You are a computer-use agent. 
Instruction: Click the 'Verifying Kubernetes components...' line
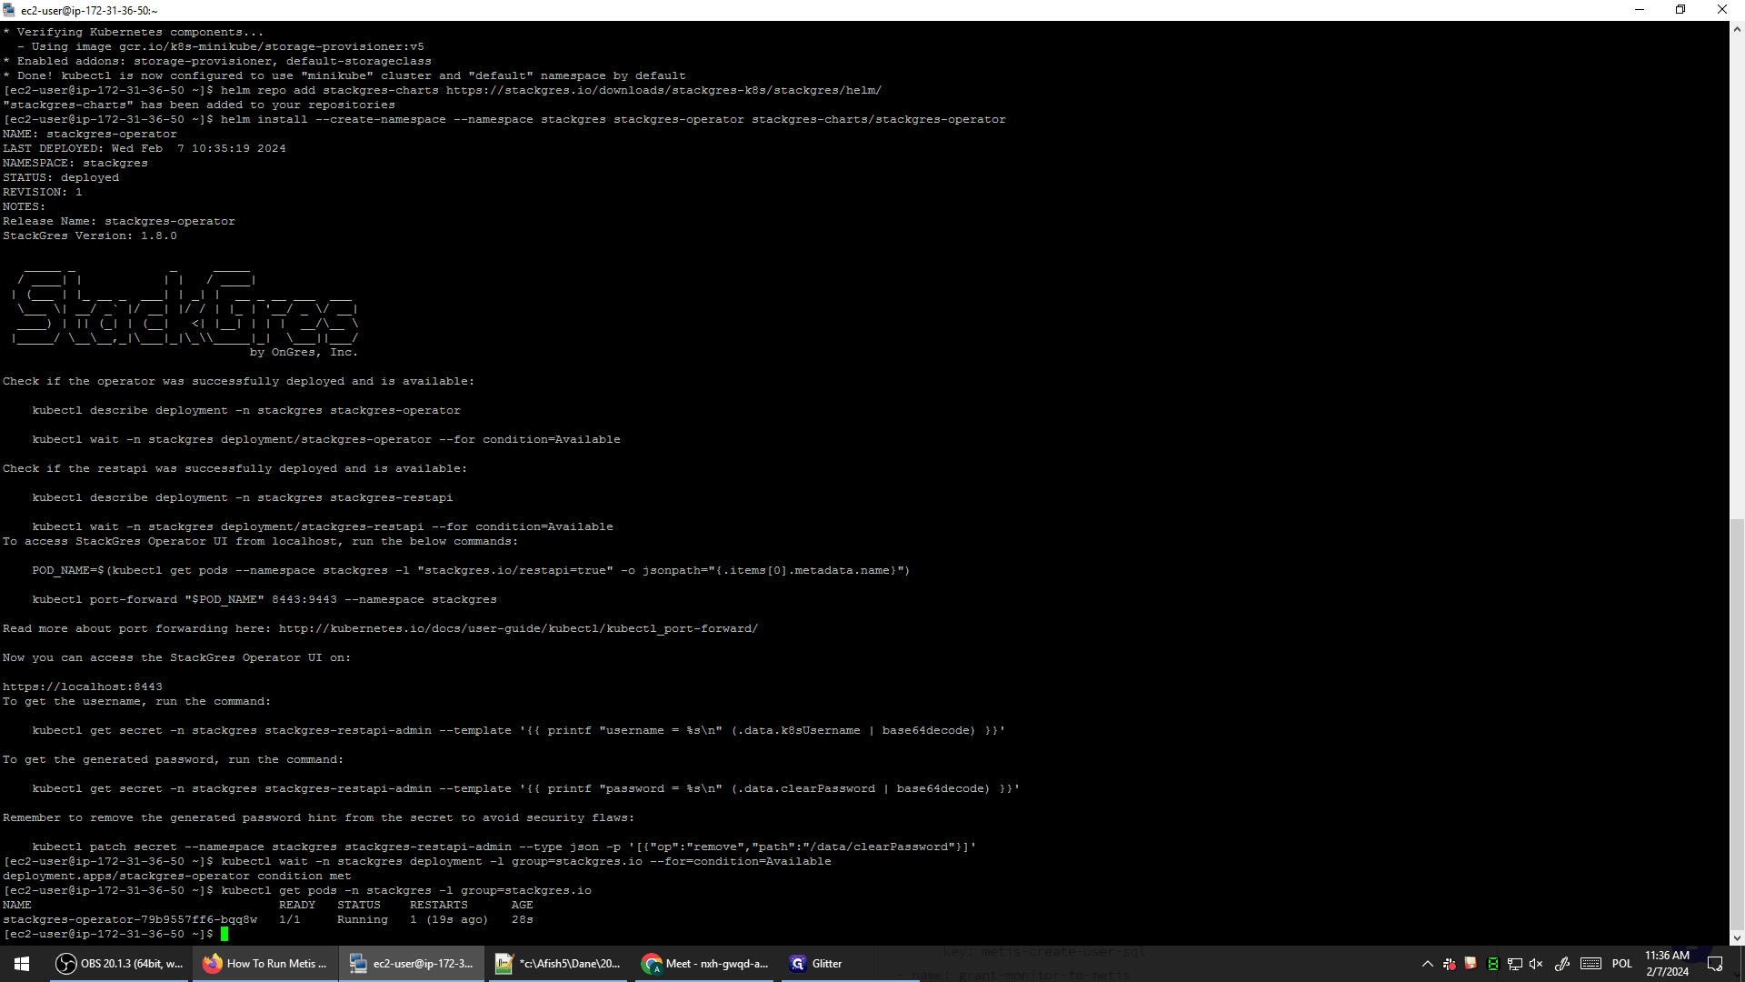point(134,32)
